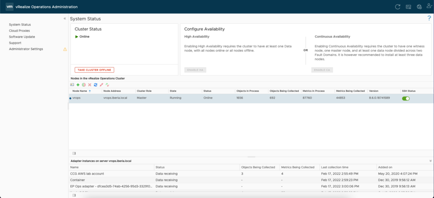Open Software Update in the sidebar

click(22, 37)
